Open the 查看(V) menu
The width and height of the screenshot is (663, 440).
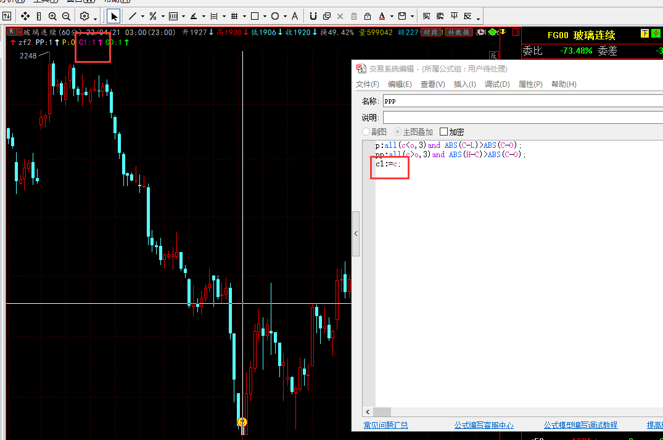point(432,84)
